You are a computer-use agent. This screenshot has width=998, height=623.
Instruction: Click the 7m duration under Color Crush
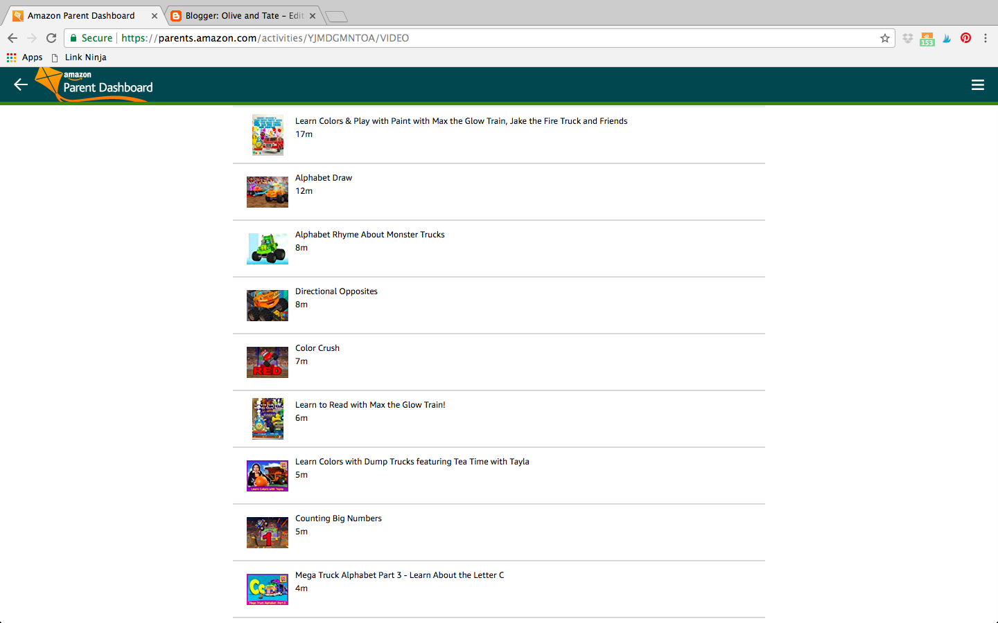point(301,361)
